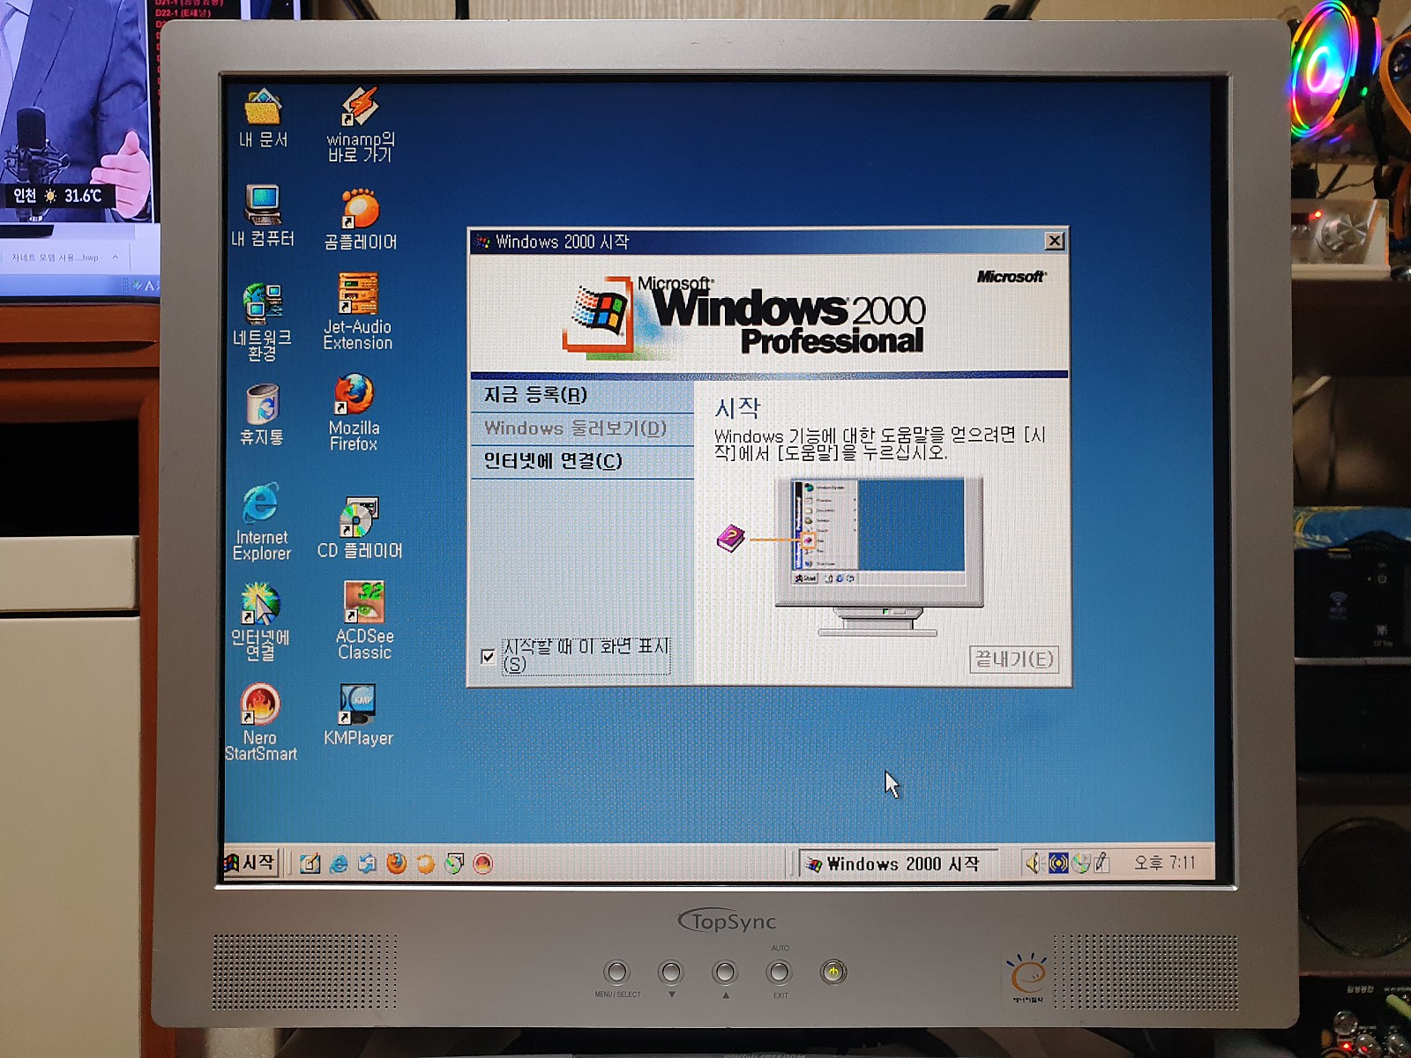Open the winamp shortcut on desktop

pyautogui.click(x=360, y=124)
